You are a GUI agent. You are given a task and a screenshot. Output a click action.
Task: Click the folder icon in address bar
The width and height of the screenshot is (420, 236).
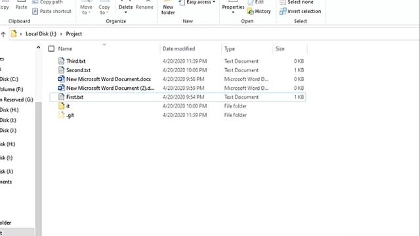(x=14, y=33)
